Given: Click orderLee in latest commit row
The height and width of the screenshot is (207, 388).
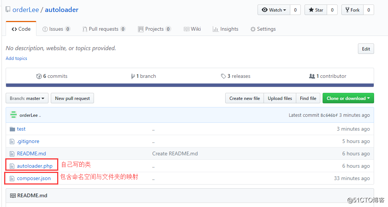Looking at the screenshot, I should pos(29,115).
